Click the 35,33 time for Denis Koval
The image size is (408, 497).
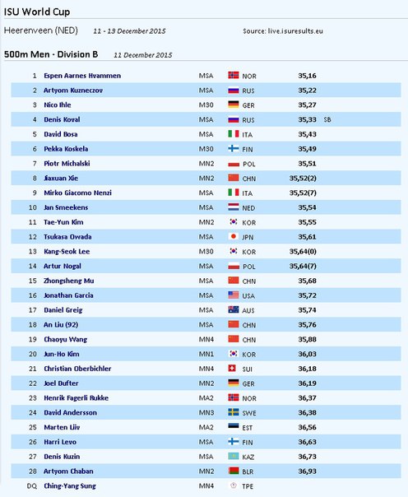click(307, 119)
